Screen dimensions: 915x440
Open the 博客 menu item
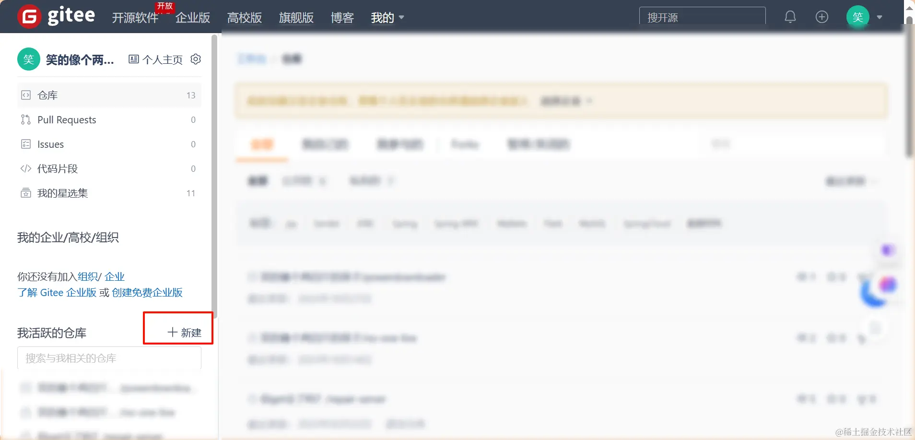342,18
